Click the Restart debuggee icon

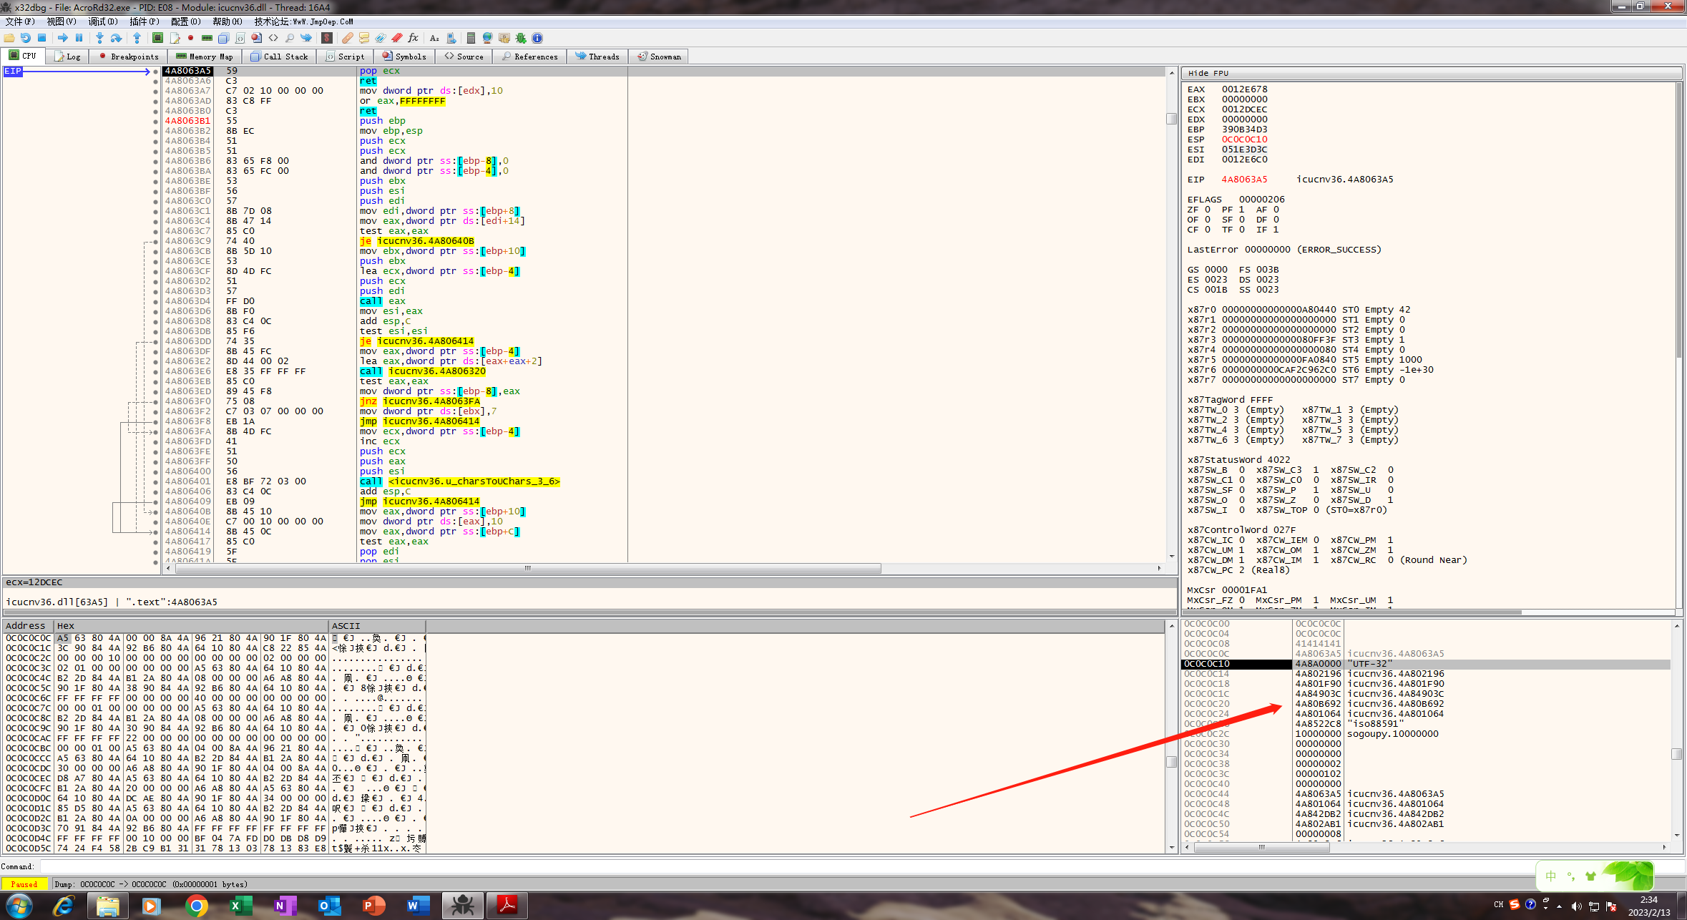pos(26,38)
